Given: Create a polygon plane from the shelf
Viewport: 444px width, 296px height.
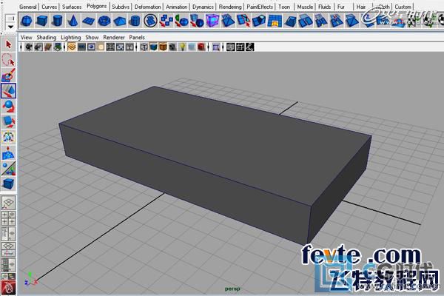Looking at the screenshot, I should [x=88, y=21].
